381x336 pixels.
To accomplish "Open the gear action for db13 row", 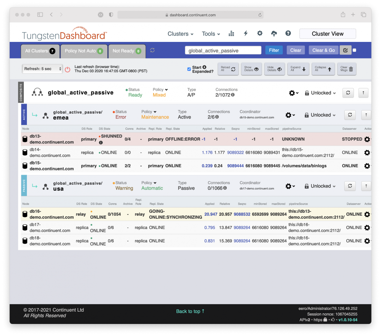I will tap(367, 139).
